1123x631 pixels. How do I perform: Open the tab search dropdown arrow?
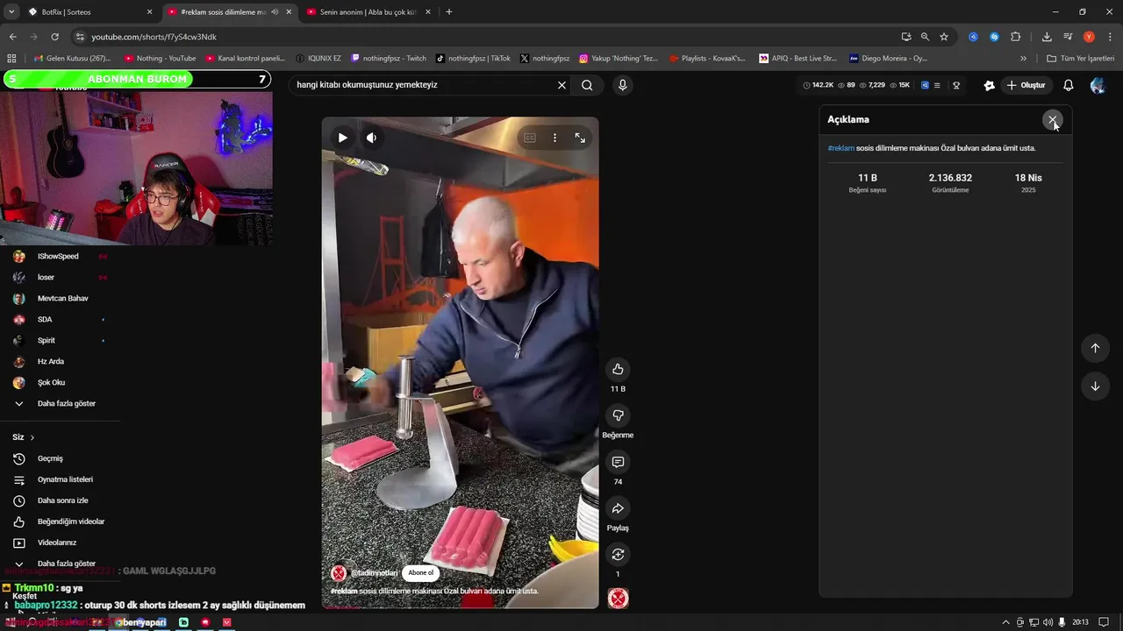pos(11,11)
